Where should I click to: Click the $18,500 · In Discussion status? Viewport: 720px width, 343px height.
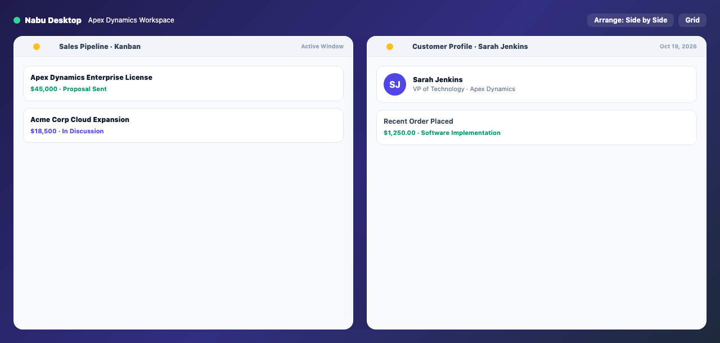(67, 131)
